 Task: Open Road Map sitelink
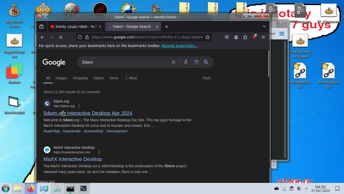[x=52, y=131]
